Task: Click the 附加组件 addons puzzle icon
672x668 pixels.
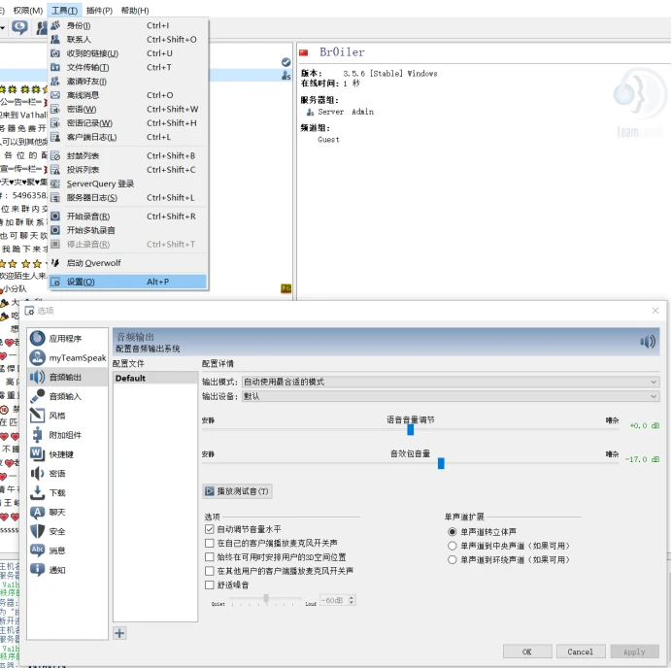Action: click(x=37, y=435)
